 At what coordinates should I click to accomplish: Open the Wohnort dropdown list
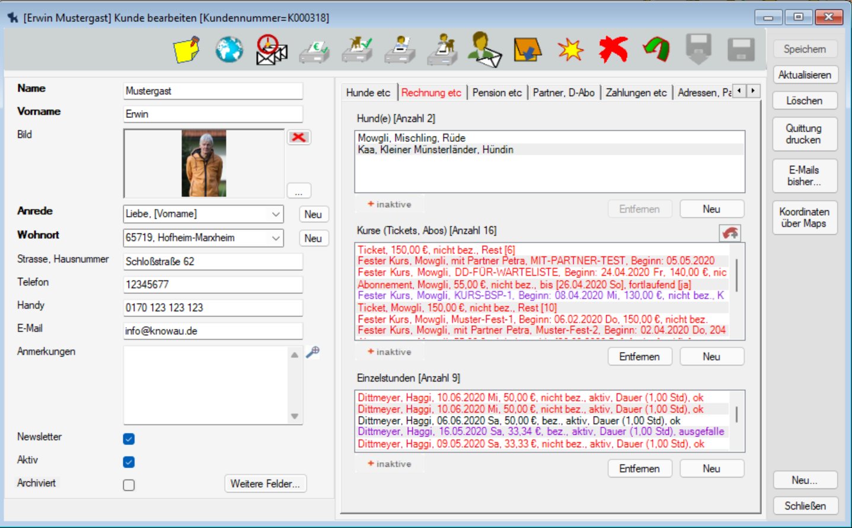pos(276,238)
